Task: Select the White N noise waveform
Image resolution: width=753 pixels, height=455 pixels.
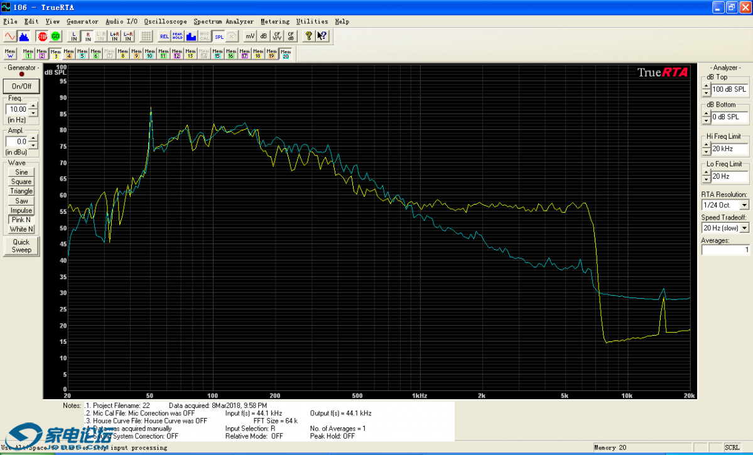Action: point(21,229)
